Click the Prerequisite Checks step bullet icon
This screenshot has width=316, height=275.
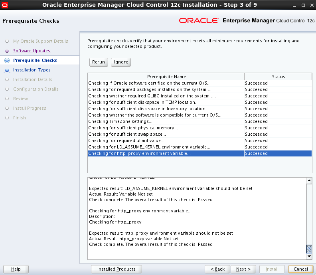coord(7,60)
